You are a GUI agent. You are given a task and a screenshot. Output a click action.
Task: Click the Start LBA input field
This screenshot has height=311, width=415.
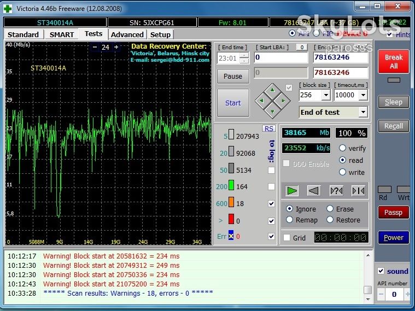point(281,57)
